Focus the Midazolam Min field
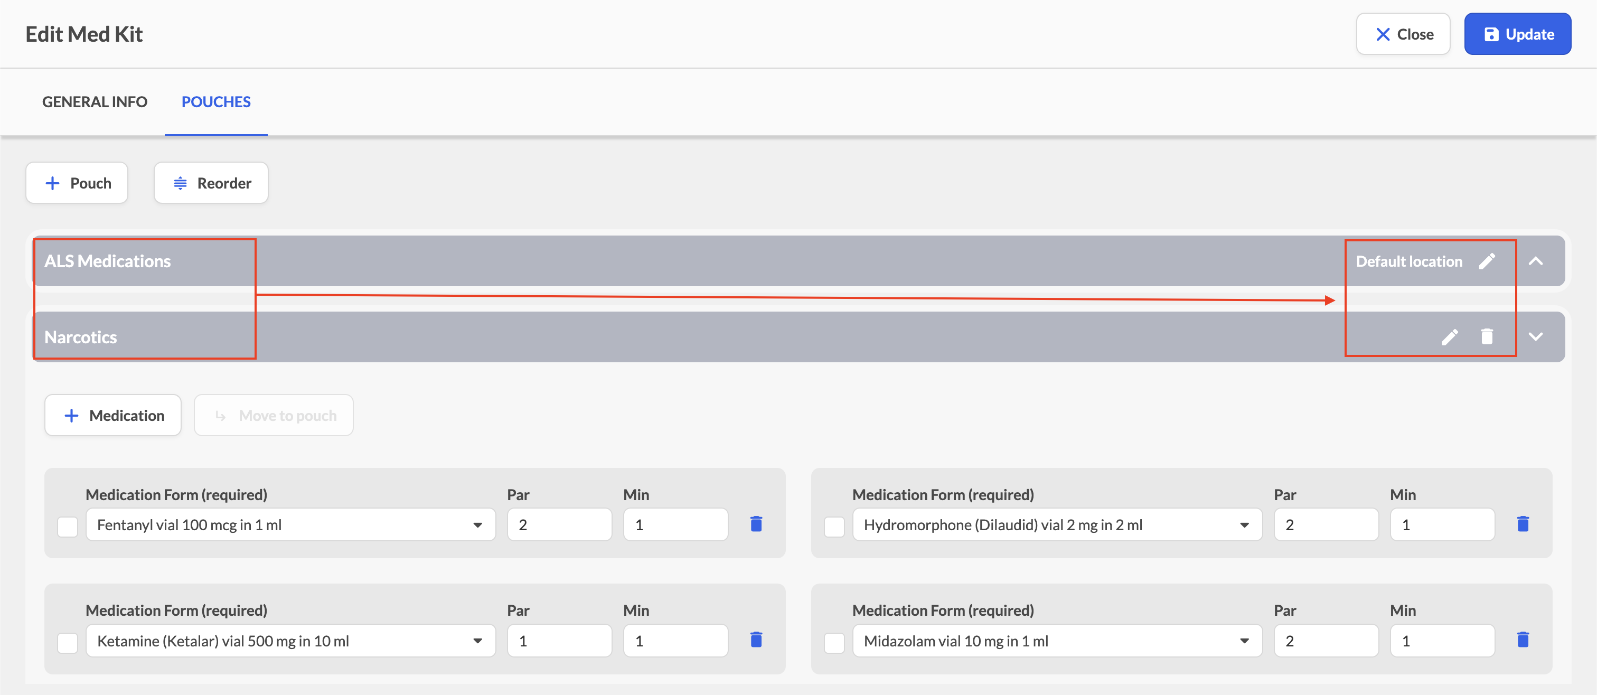 click(1442, 641)
